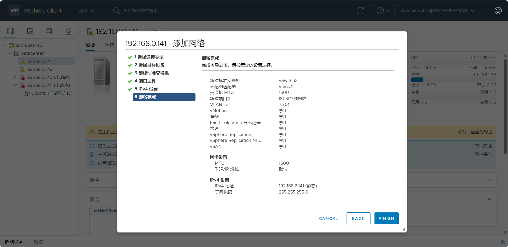Image resolution: width=508 pixels, height=247 pixels.
Task: Open the Administrator@VSPHERE.LOCAL user dropdown
Action: click(437, 11)
